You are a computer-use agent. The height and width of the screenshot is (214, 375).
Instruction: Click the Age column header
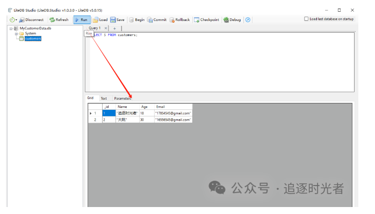(x=147, y=107)
